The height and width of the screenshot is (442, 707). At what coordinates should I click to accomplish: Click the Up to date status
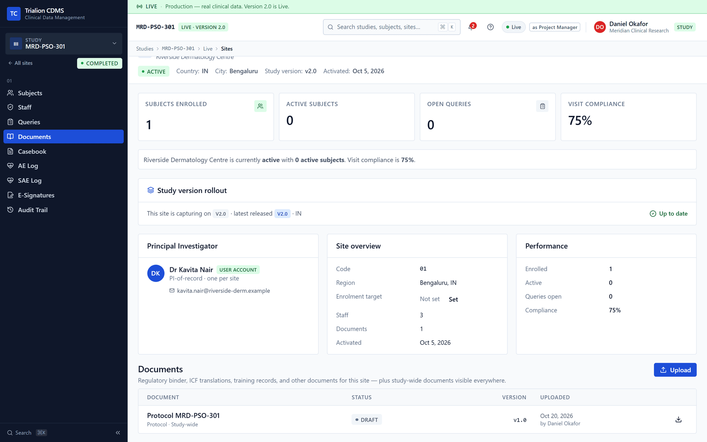(669, 214)
